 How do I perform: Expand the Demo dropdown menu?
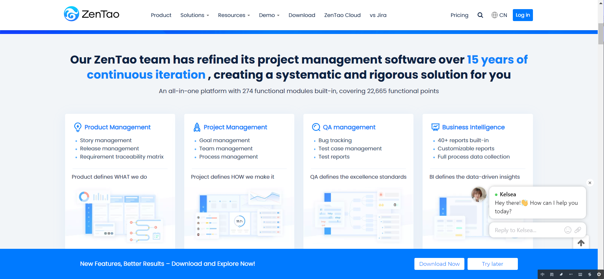269,15
